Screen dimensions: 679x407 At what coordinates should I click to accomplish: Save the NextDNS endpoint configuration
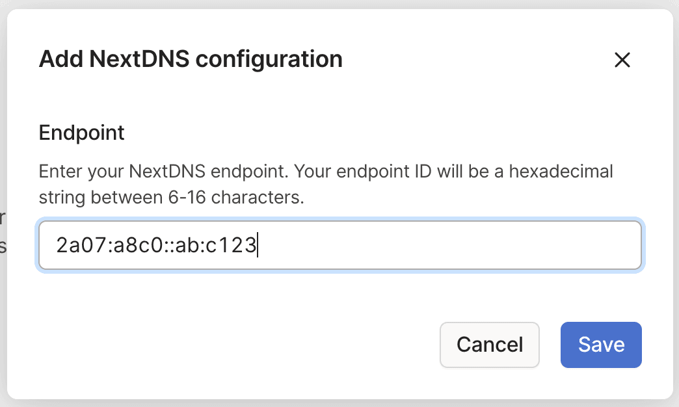(600, 345)
